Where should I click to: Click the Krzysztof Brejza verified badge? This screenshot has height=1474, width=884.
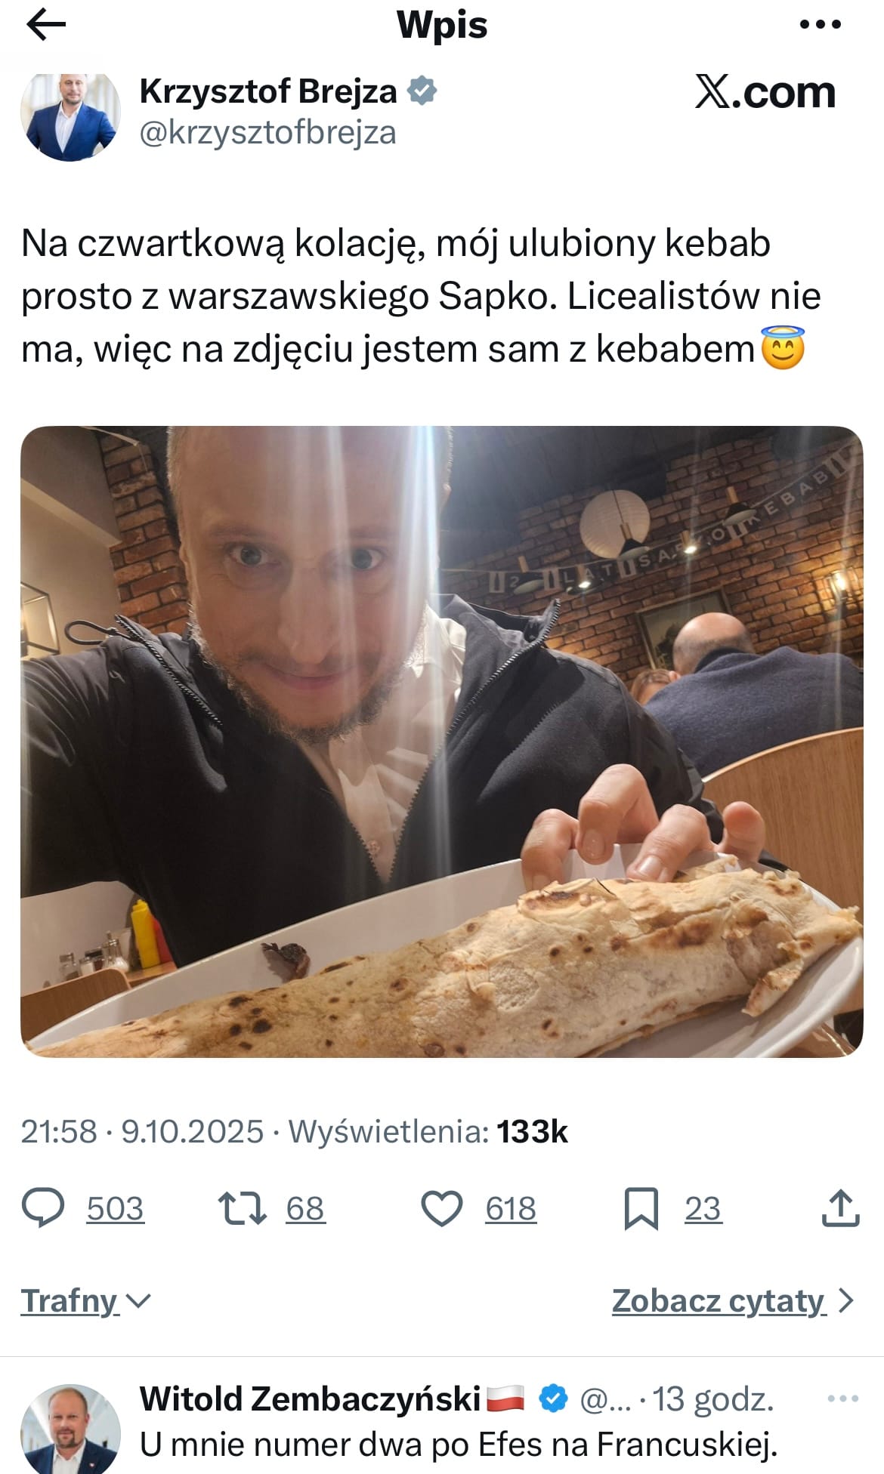422,91
